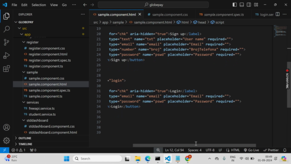Click the Prettier status bar item

(x=271, y=150)
